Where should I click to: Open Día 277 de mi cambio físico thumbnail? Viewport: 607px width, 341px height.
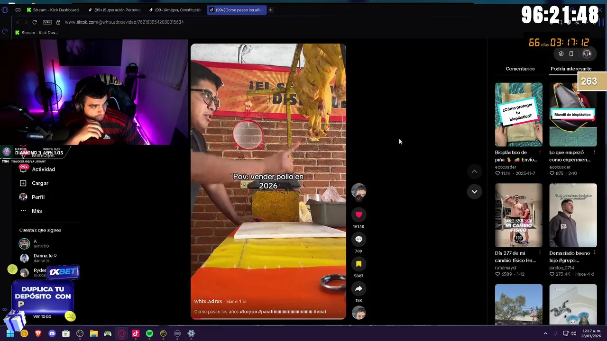tap(519, 215)
